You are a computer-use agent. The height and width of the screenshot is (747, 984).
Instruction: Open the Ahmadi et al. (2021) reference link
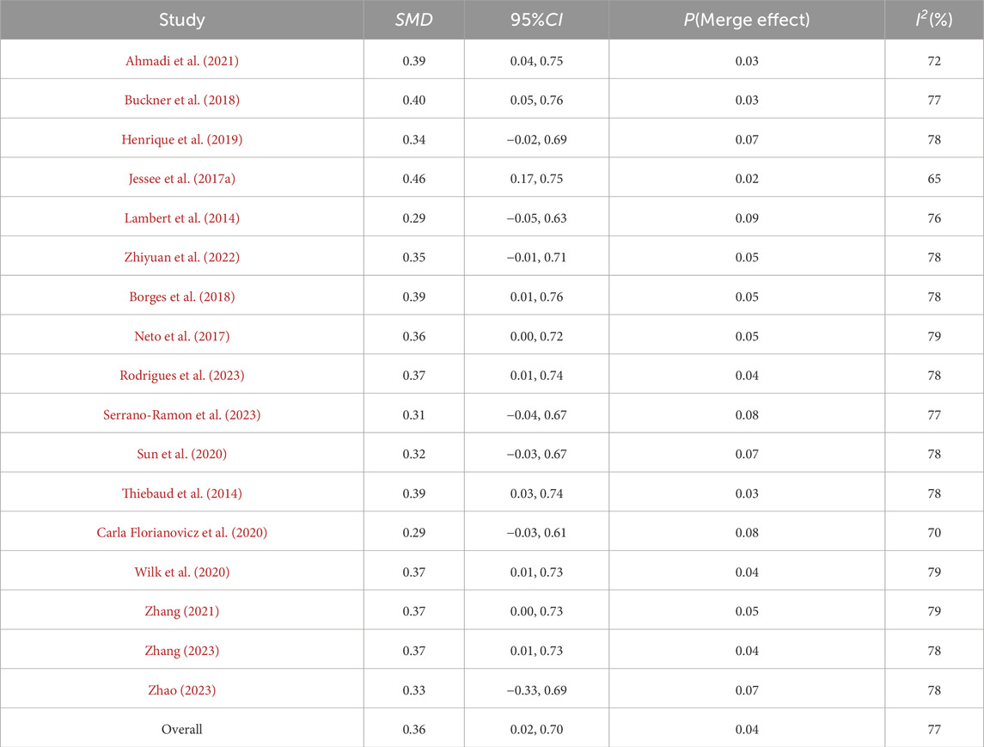pos(182,61)
